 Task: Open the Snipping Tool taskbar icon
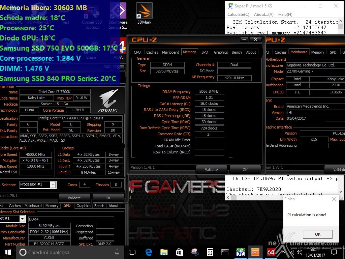pyautogui.click(x=195, y=252)
